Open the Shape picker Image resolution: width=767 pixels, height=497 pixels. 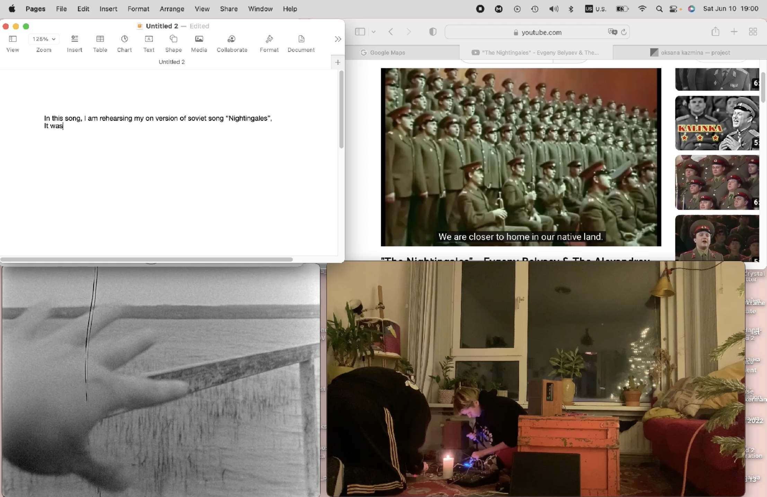click(x=173, y=39)
